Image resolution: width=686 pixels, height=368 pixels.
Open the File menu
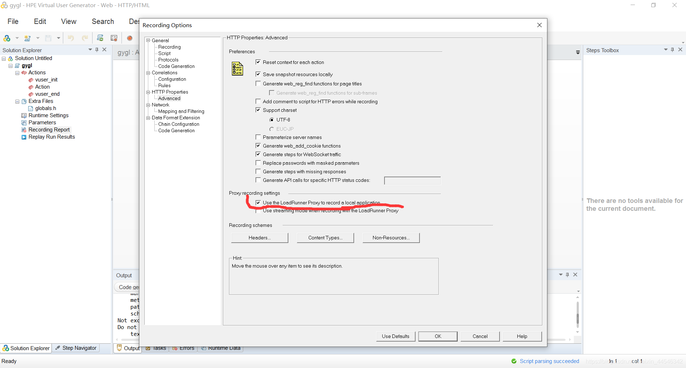coord(13,21)
